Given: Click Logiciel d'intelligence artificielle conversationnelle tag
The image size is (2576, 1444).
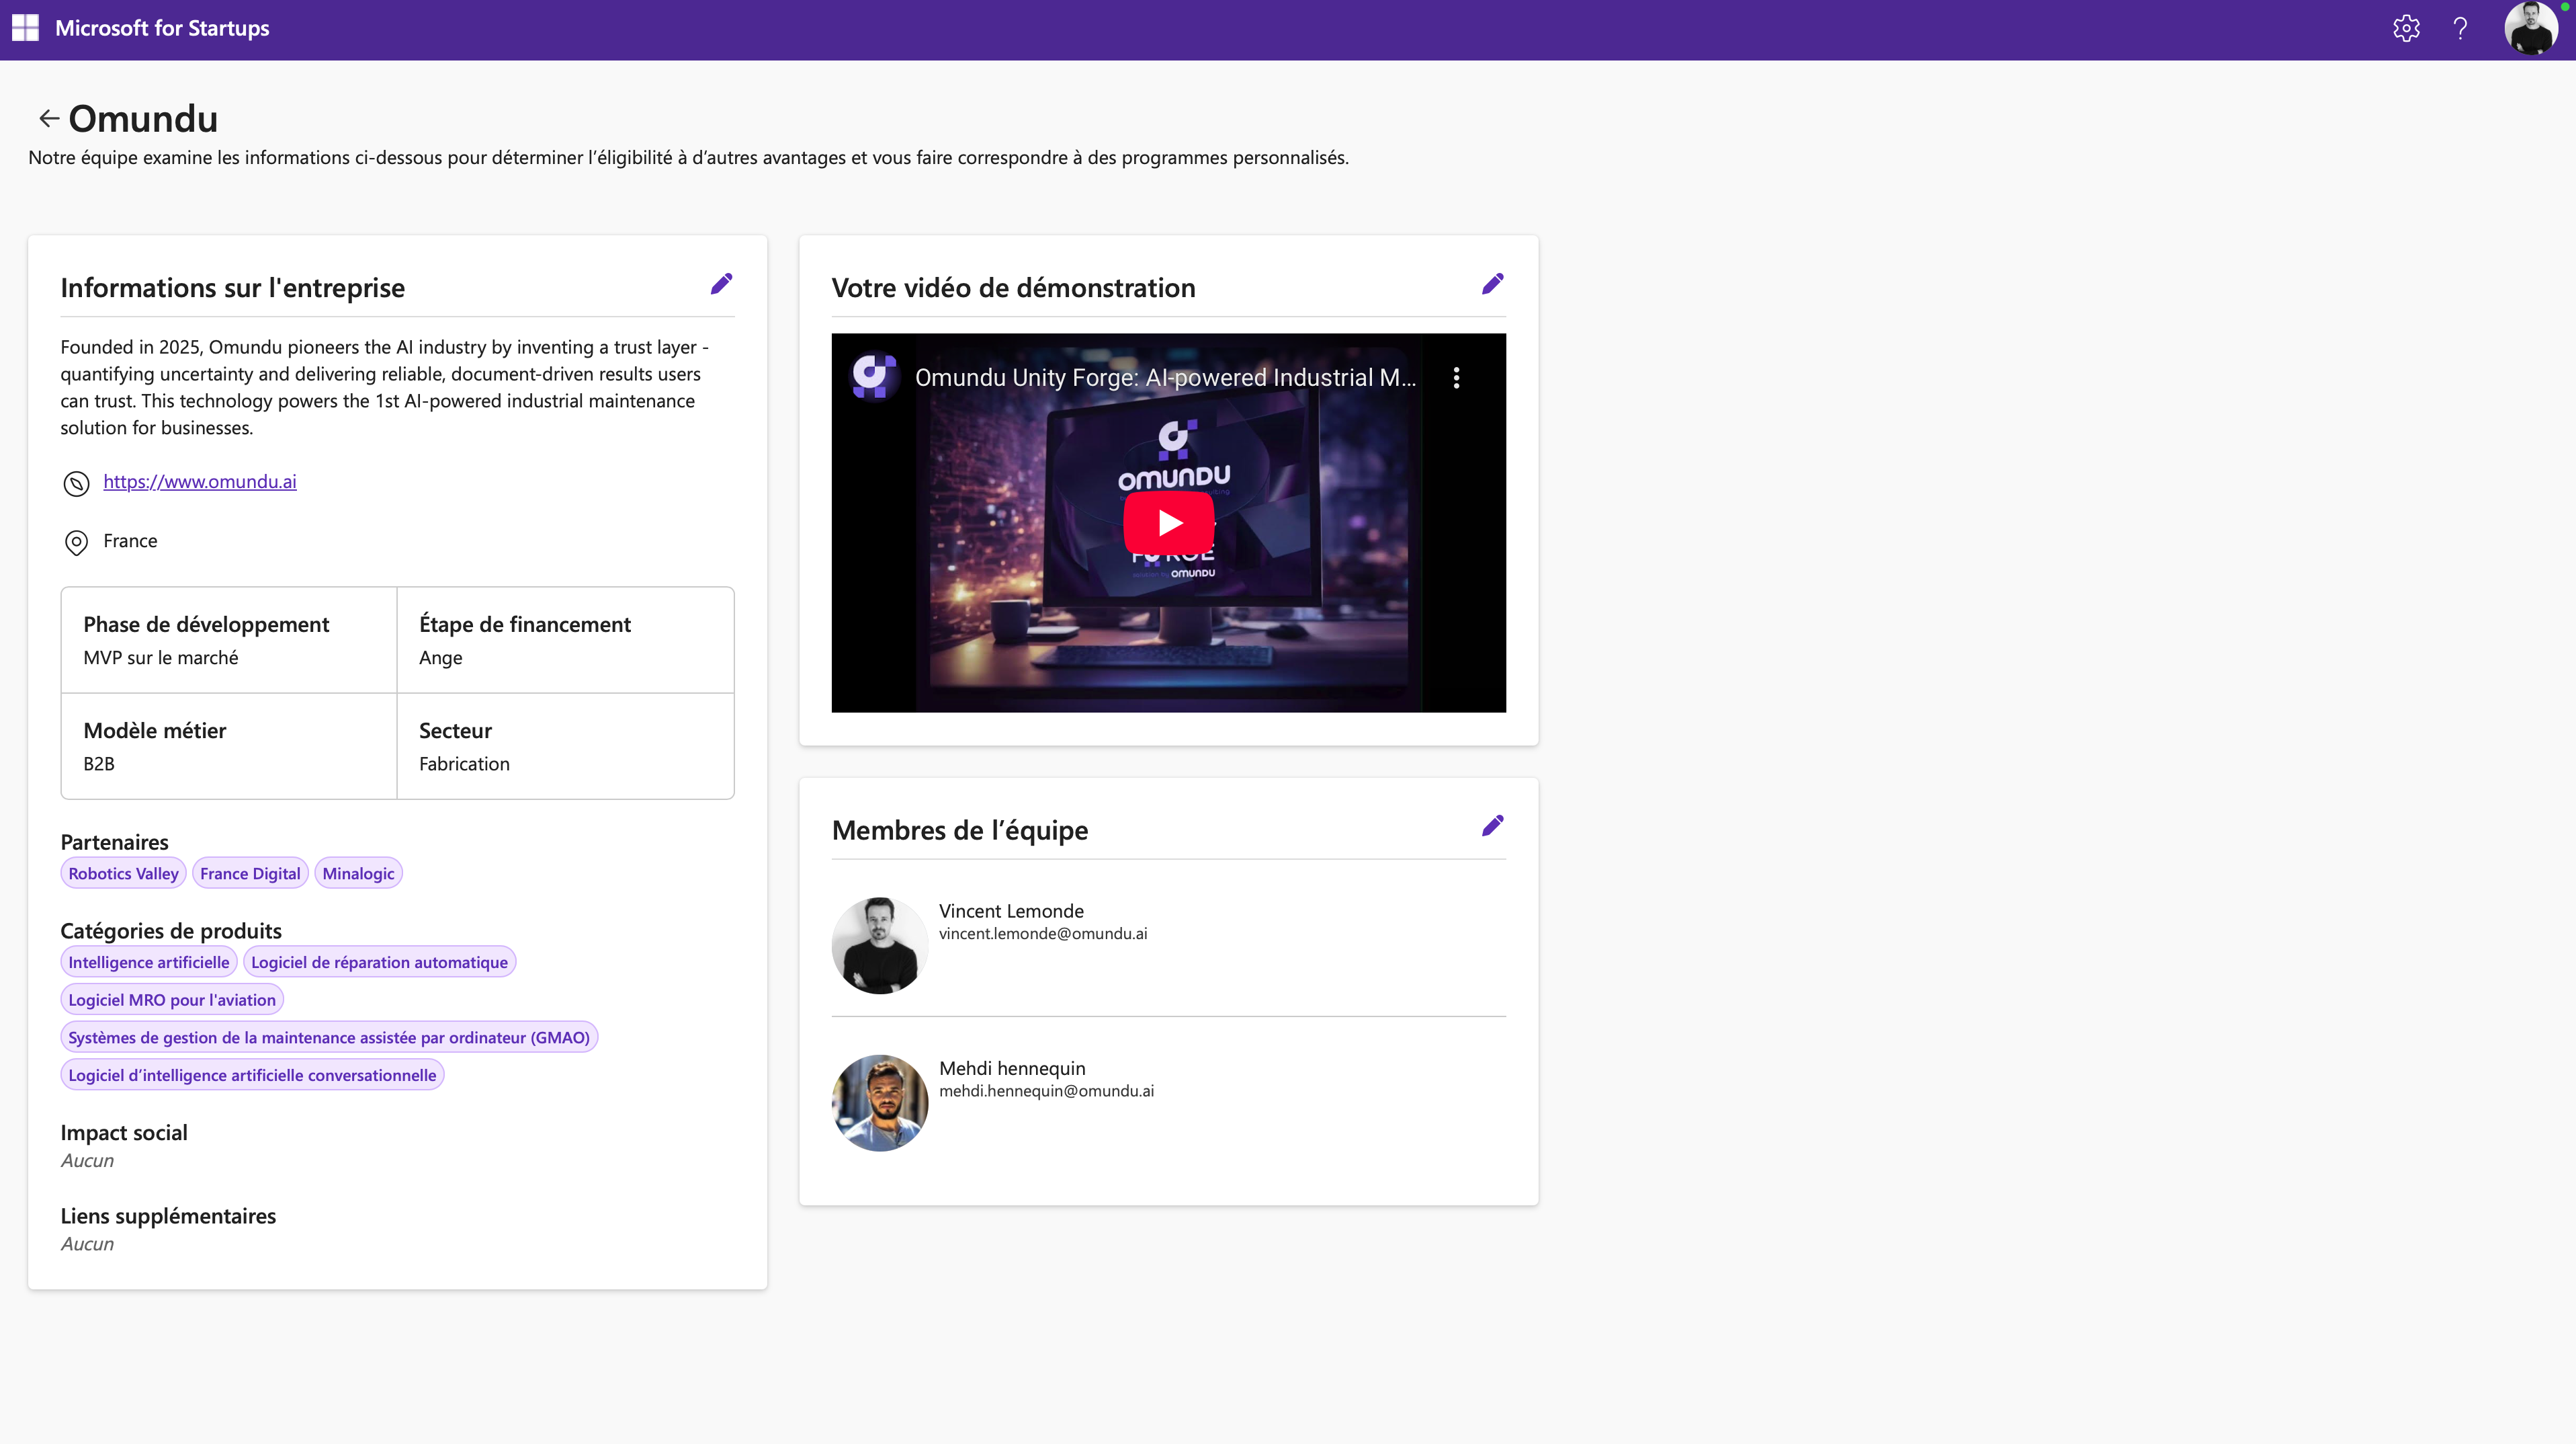Looking at the screenshot, I should pyautogui.click(x=252, y=1075).
